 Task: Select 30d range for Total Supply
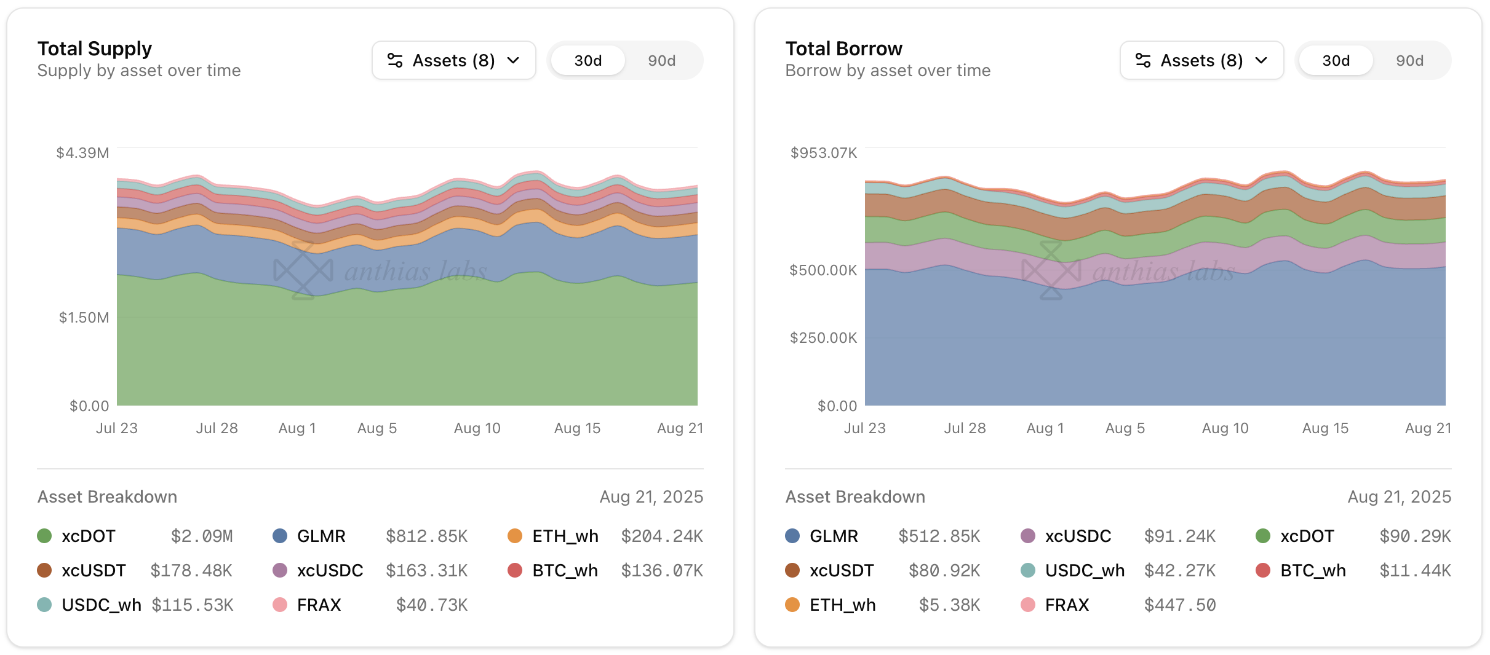coord(588,60)
